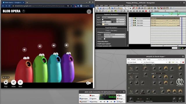Mute the red blob's speaker icon
The width and height of the screenshot is (186, 104).
point(24,50)
